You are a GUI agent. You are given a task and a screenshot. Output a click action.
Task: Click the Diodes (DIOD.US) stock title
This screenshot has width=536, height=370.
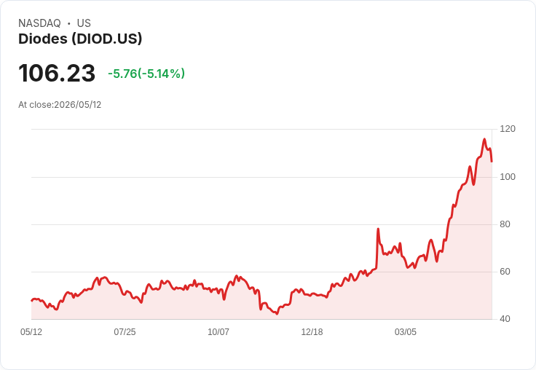[80, 39]
